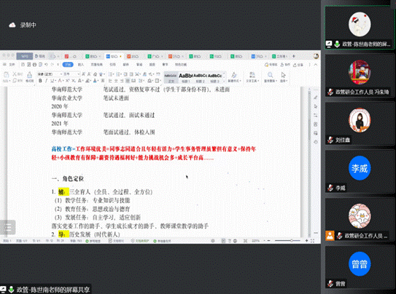The width and height of the screenshot is (396, 294).
Task: Select participant 李威 tile
Action: pyautogui.click(x=360, y=172)
